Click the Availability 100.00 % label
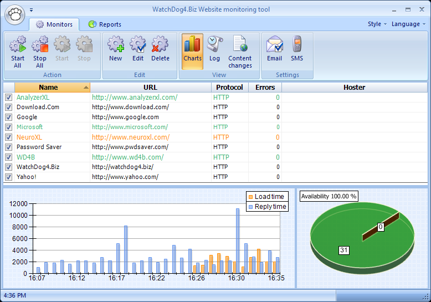The width and height of the screenshot is (431, 302). [x=329, y=196]
